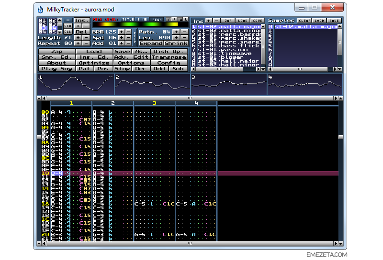Mute channel 3 via its scope

point(228,85)
